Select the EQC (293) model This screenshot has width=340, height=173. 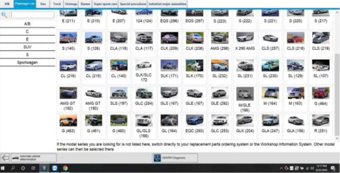tap(194, 126)
